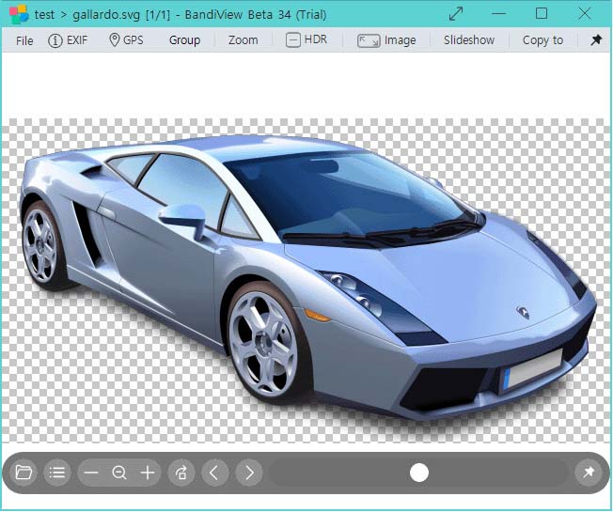Click the open folder icon in bottom bar

coord(24,473)
